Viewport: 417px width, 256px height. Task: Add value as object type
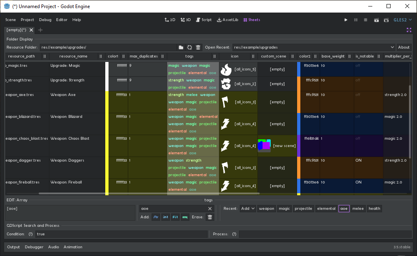pos(185,217)
